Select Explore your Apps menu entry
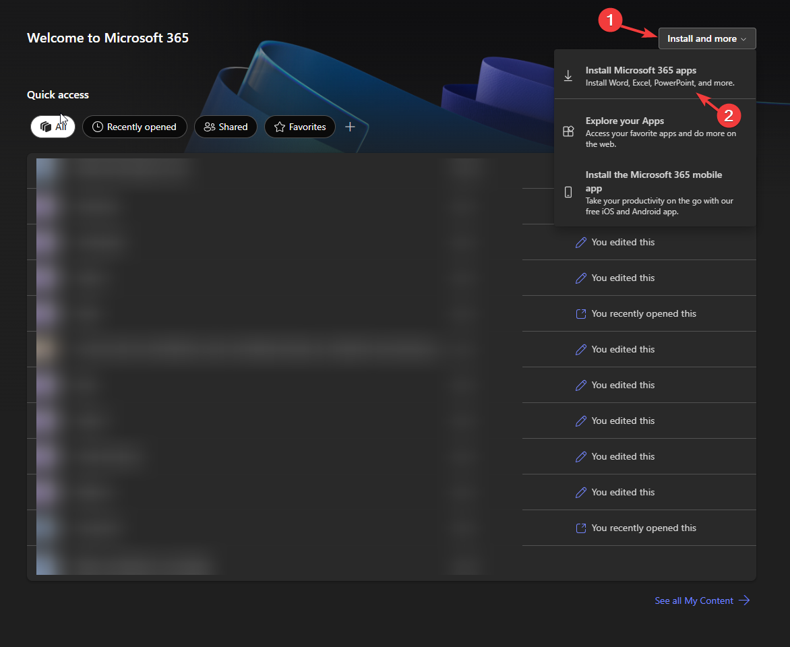The width and height of the screenshot is (790, 647). click(x=655, y=132)
